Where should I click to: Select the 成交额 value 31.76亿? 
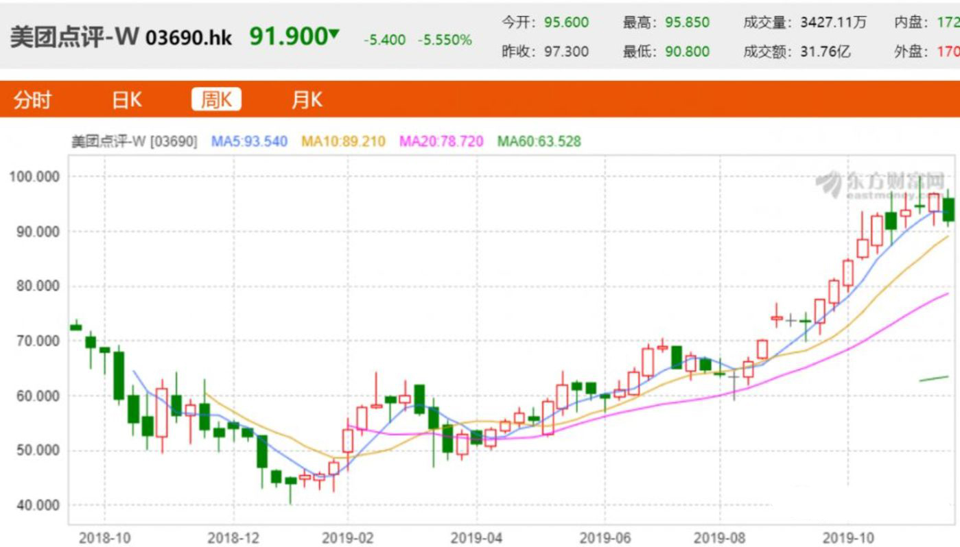pyautogui.click(x=826, y=51)
